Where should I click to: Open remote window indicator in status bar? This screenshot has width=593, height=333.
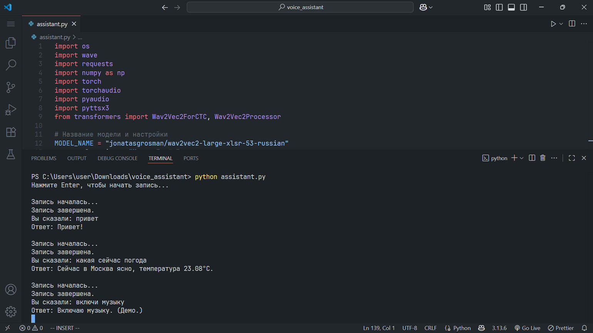[7, 328]
